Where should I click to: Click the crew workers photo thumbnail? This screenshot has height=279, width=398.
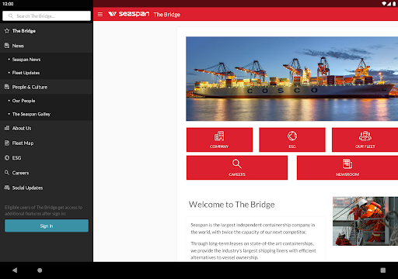pyautogui.click(x=365, y=221)
